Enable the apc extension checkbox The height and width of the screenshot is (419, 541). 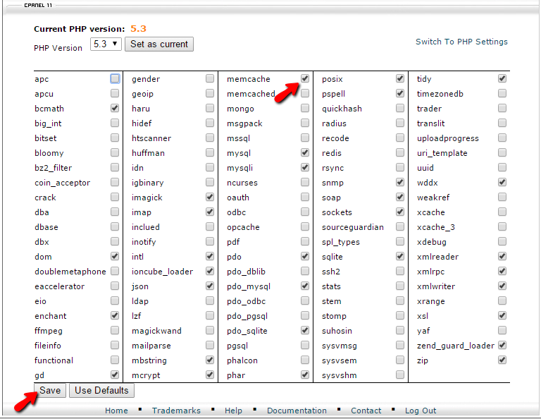coord(115,79)
